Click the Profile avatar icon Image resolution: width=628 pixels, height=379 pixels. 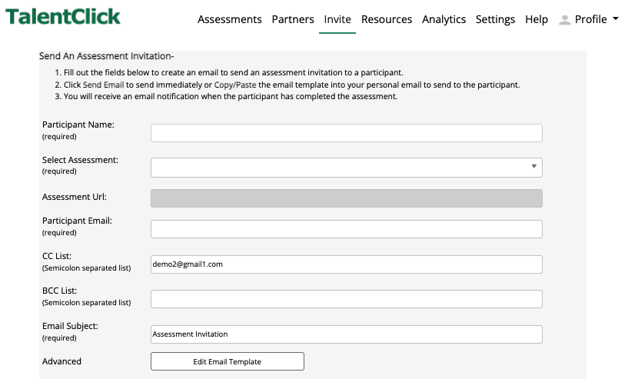(x=564, y=20)
